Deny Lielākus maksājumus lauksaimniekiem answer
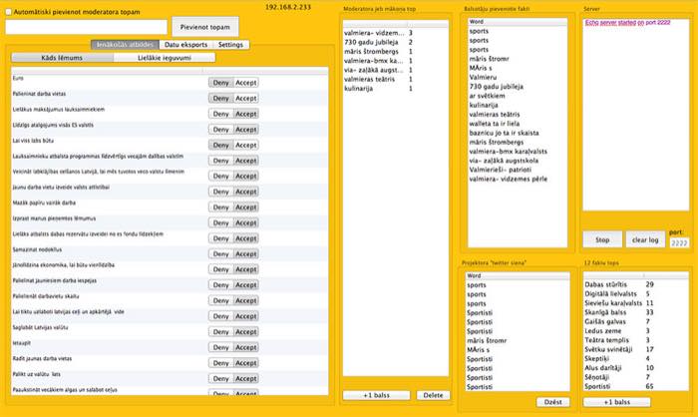698x417 pixels. coord(220,114)
